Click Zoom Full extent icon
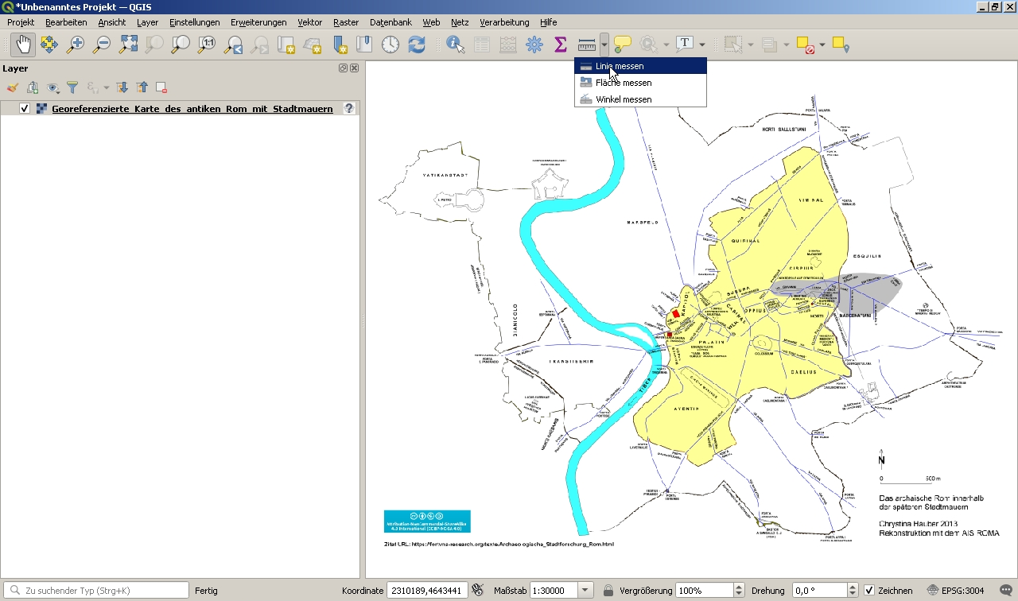This screenshot has width=1018, height=601. pyautogui.click(x=128, y=45)
